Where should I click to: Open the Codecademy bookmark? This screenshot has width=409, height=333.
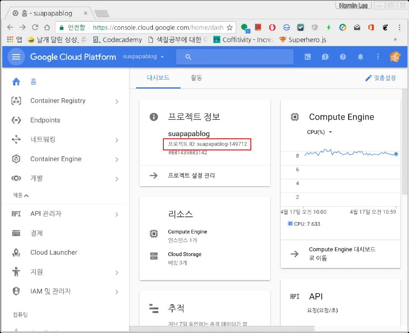[x=118, y=39]
